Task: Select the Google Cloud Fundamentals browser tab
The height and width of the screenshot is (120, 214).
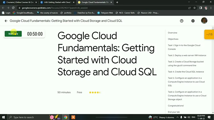Action: pos(95,2)
